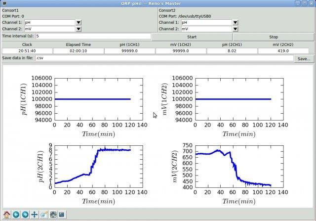Screen dimensions: 316x221
Task: Click the mV (2CH2) column header
Action: coord(283,44)
